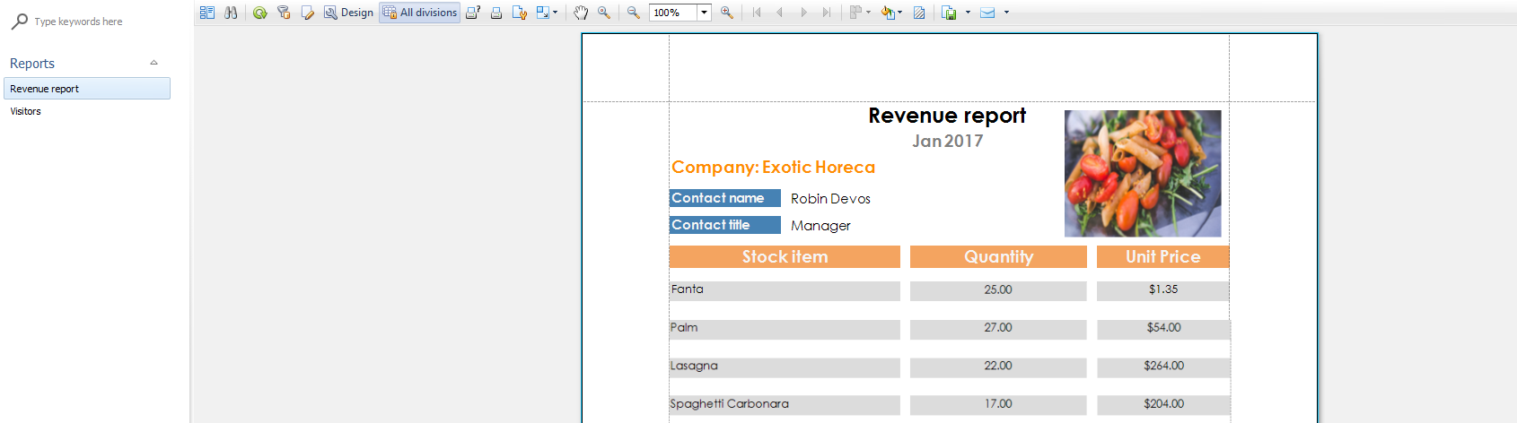This screenshot has height=423, width=1517.
Task: Toggle the document map panel icon
Action: coord(207,13)
